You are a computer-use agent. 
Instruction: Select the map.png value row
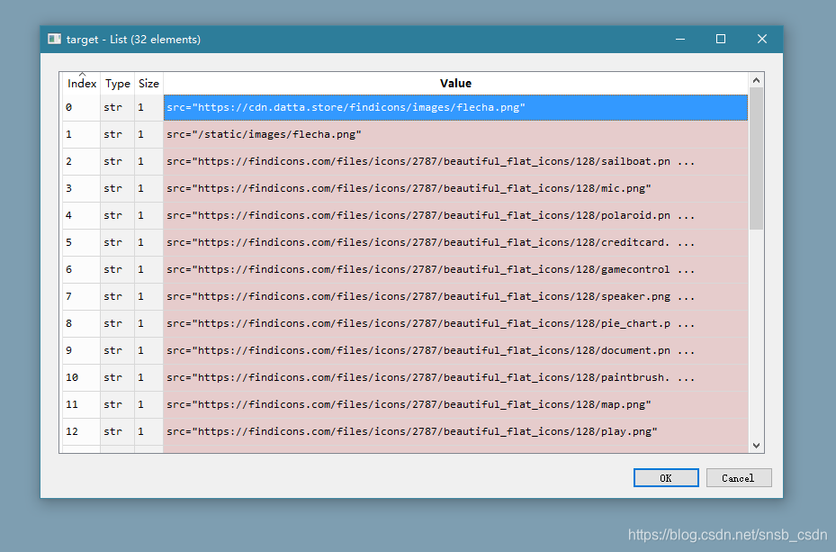tap(455, 405)
